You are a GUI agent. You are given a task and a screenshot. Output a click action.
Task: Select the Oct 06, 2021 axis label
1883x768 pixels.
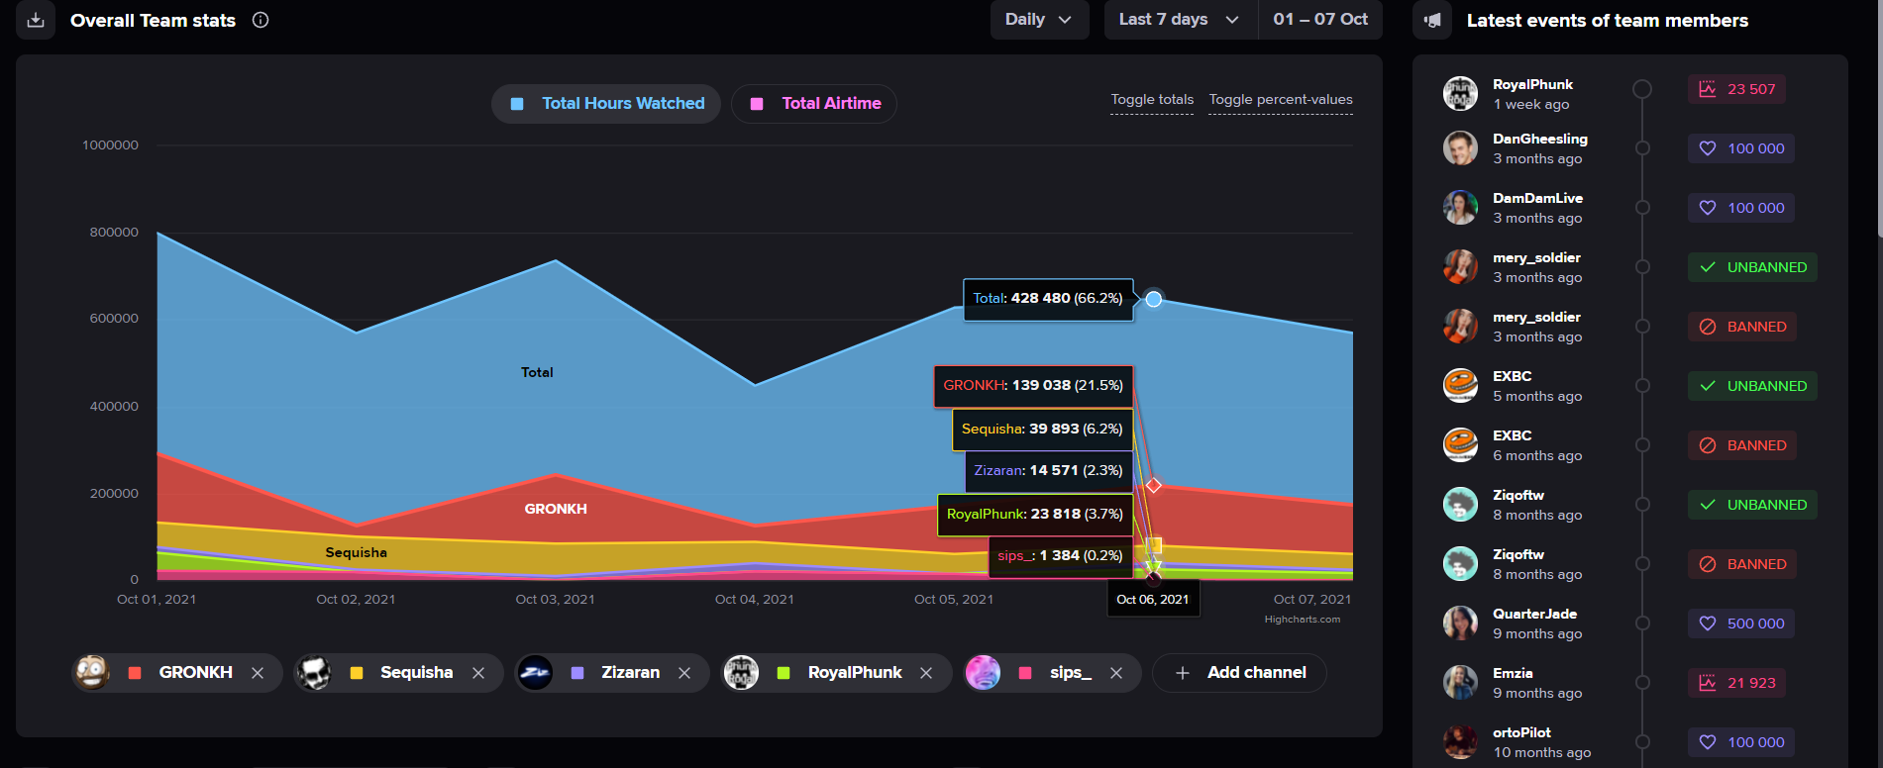point(1152,600)
